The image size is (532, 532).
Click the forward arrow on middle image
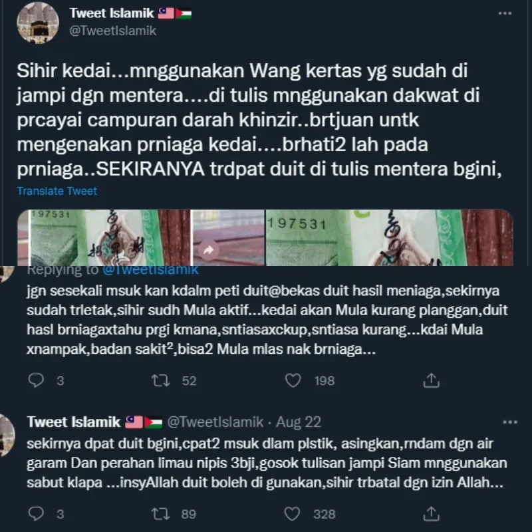click(x=208, y=251)
